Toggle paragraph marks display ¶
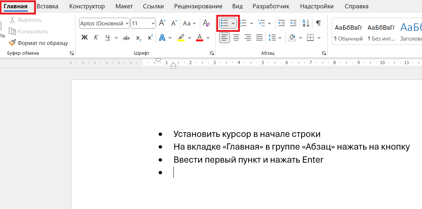Image resolution: width=422 pixels, height=209 pixels. pos(318,23)
